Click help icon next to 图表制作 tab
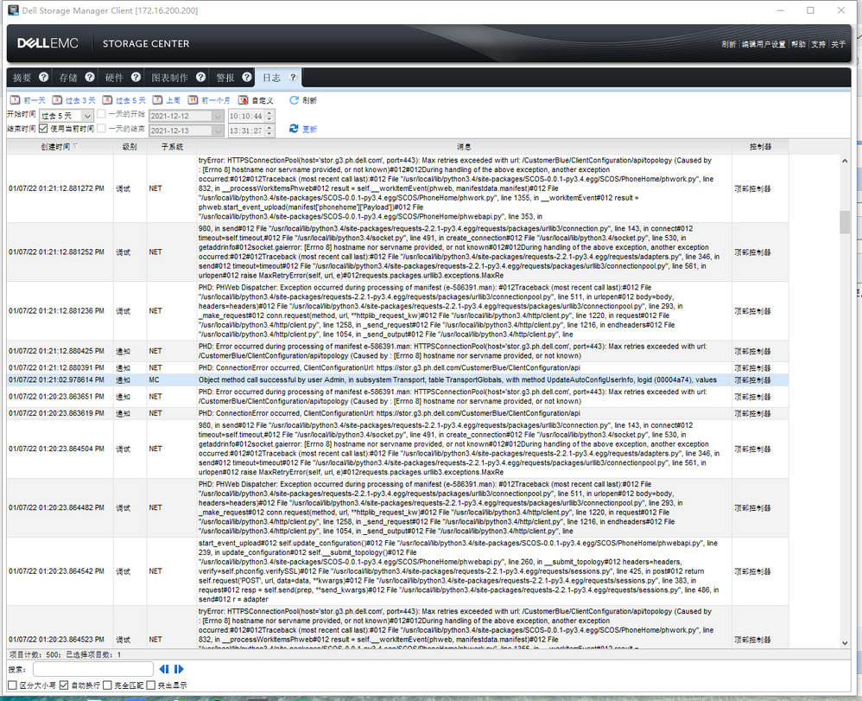This screenshot has width=862, height=701. tap(200, 78)
